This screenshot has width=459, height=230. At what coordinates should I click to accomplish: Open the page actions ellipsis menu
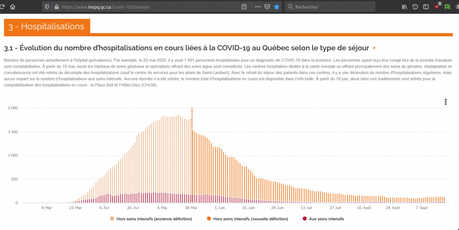257,7
